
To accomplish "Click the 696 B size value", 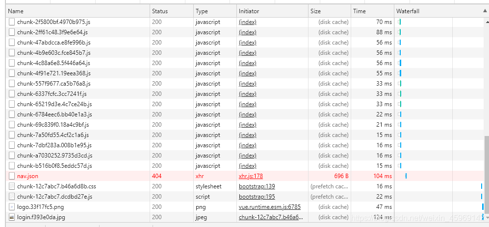I will point(341,176).
